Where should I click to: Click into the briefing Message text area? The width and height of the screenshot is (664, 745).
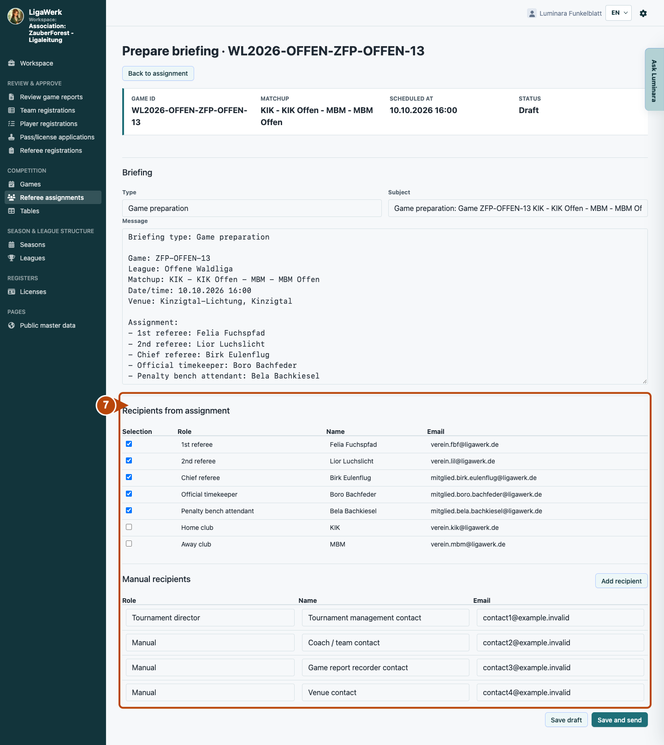[385, 306]
